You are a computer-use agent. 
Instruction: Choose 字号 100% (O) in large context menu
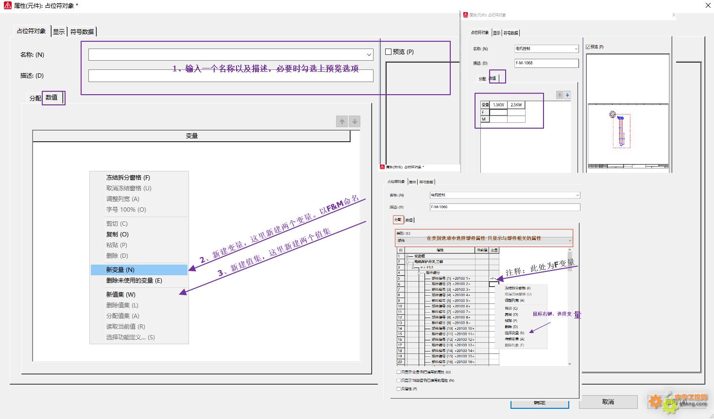139,210
